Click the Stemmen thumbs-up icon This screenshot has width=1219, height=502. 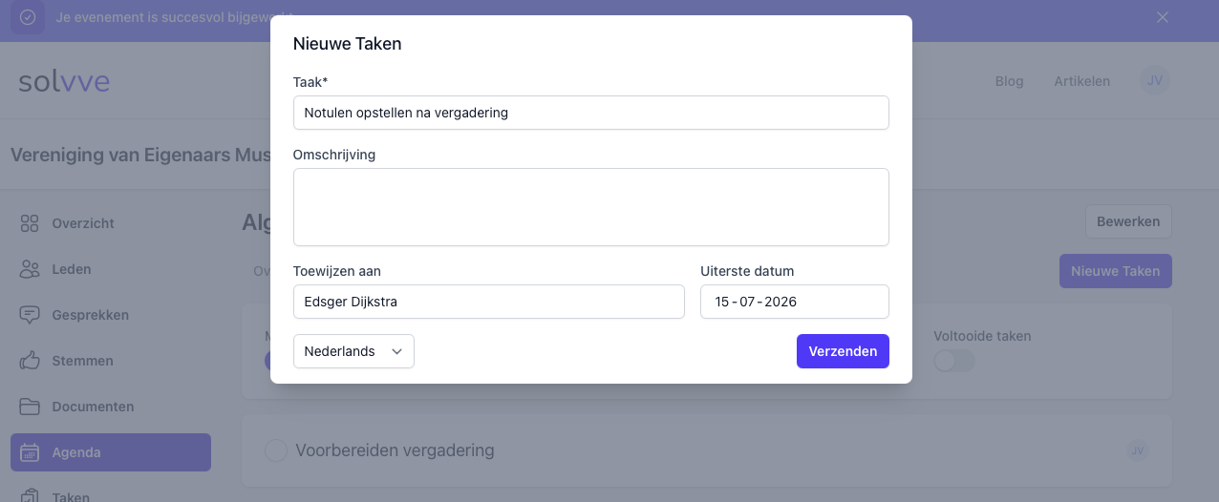click(x=30, y=361)
